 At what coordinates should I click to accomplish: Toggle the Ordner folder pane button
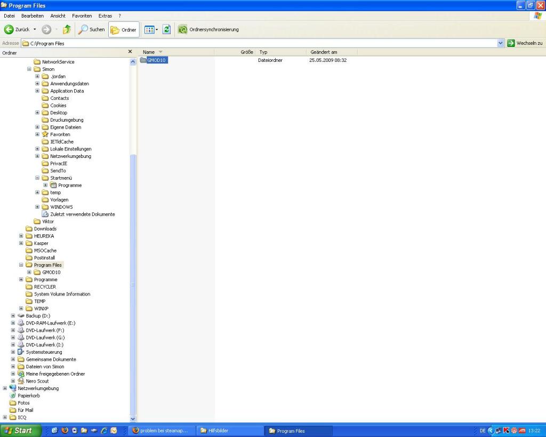click(x=124, y=30)
